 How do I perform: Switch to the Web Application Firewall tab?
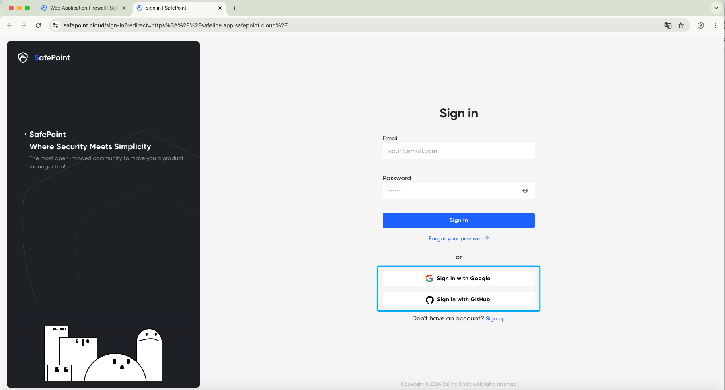[x=83, y=8]
